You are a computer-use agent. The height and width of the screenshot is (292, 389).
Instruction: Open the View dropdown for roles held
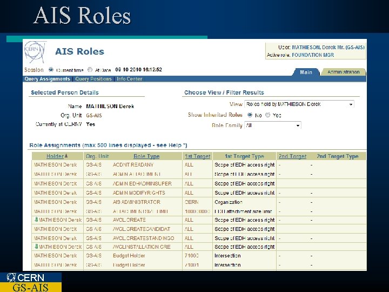point(299,104)
